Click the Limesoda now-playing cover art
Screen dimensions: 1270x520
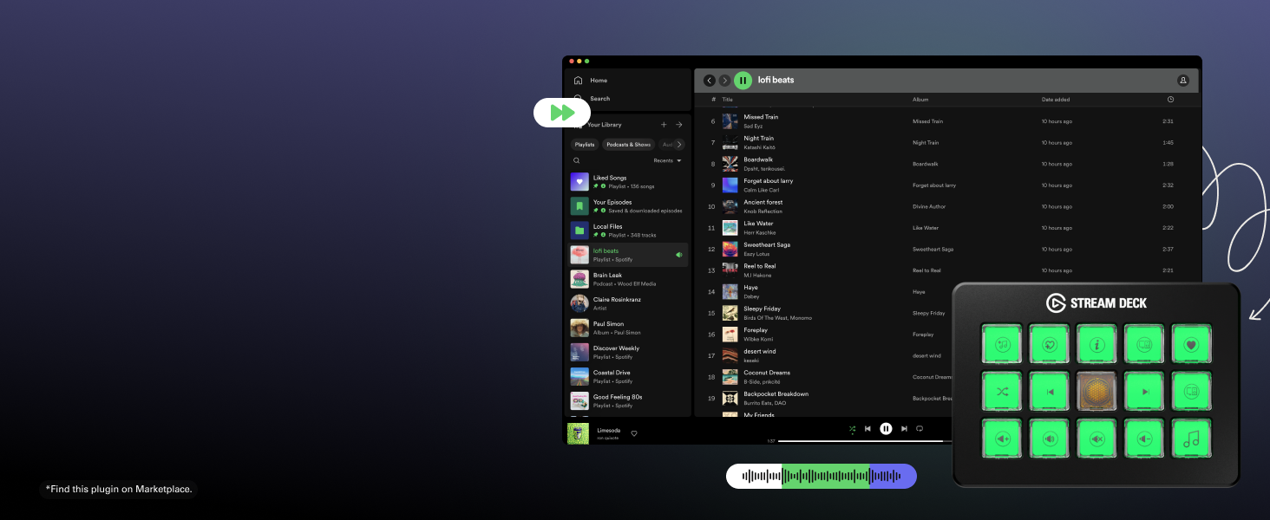tap(578, 433)
